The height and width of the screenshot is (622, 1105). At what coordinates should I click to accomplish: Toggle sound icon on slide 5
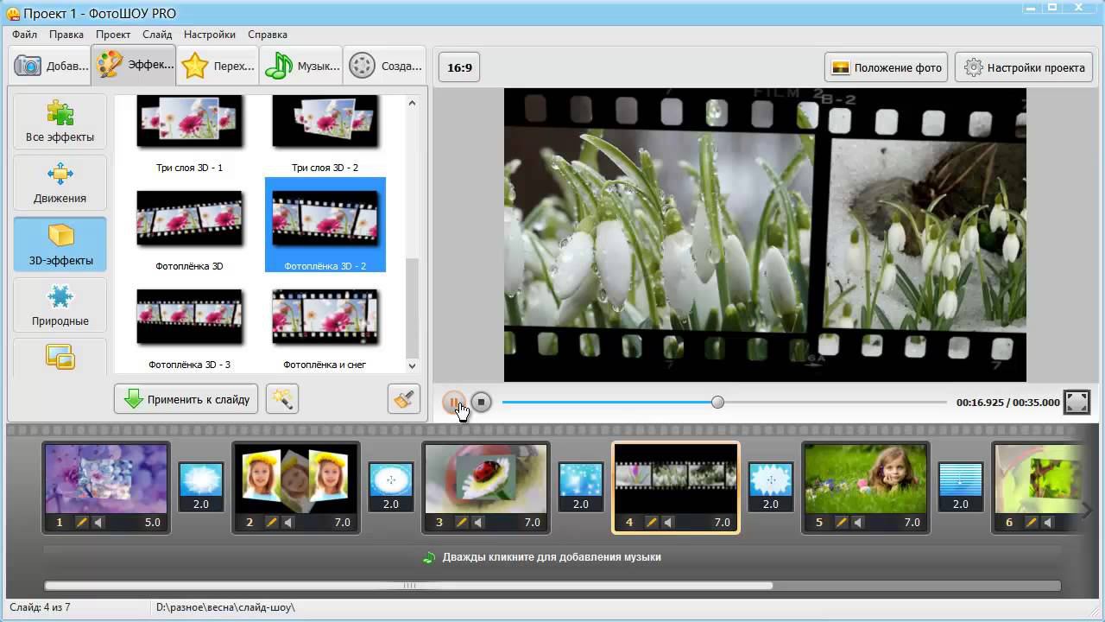(858, 522)
